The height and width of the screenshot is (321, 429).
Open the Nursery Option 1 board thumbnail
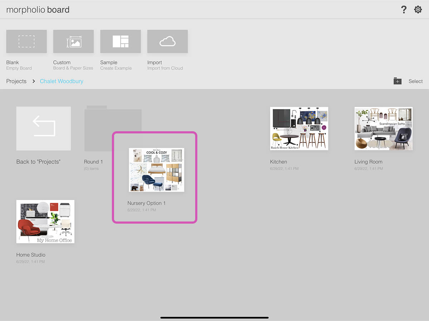[157, 170]
